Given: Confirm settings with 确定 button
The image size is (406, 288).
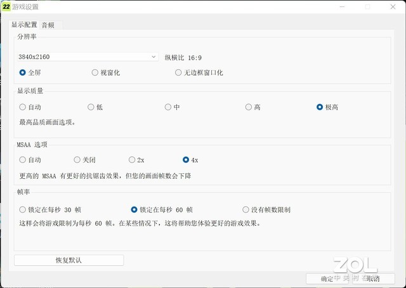Looking at the screenshot, I should 327,278.
